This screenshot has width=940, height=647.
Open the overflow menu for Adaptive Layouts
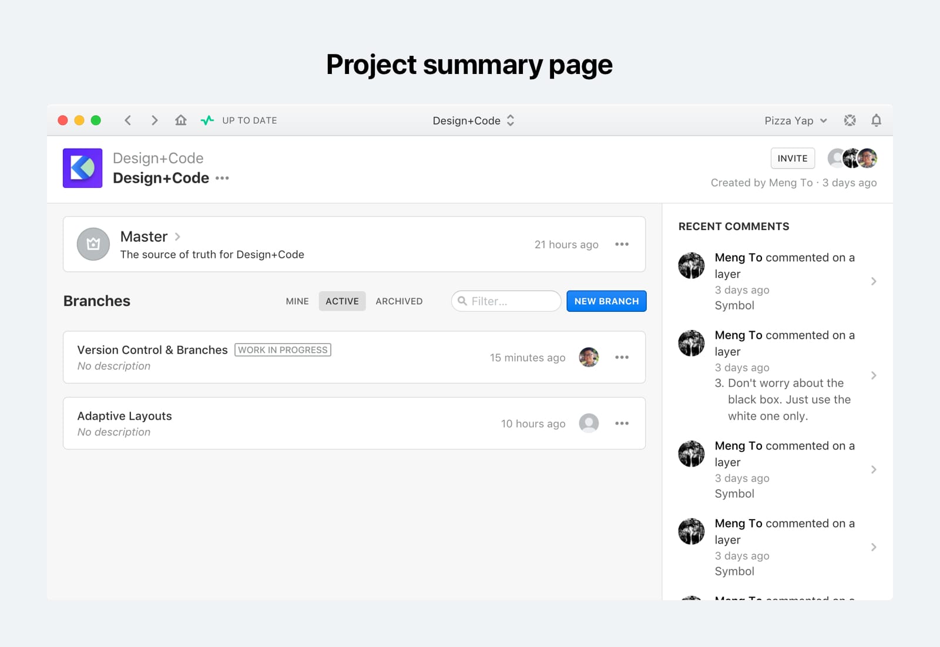tap(622, 423)
